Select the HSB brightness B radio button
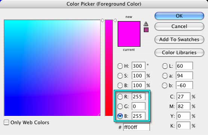Viewport: 208px width, 135px height. click(x=120, y=85)
